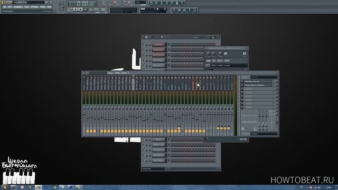Click the fourth grey channel name button
Screen dimensions: 338x190
click(x=158, y=60)
